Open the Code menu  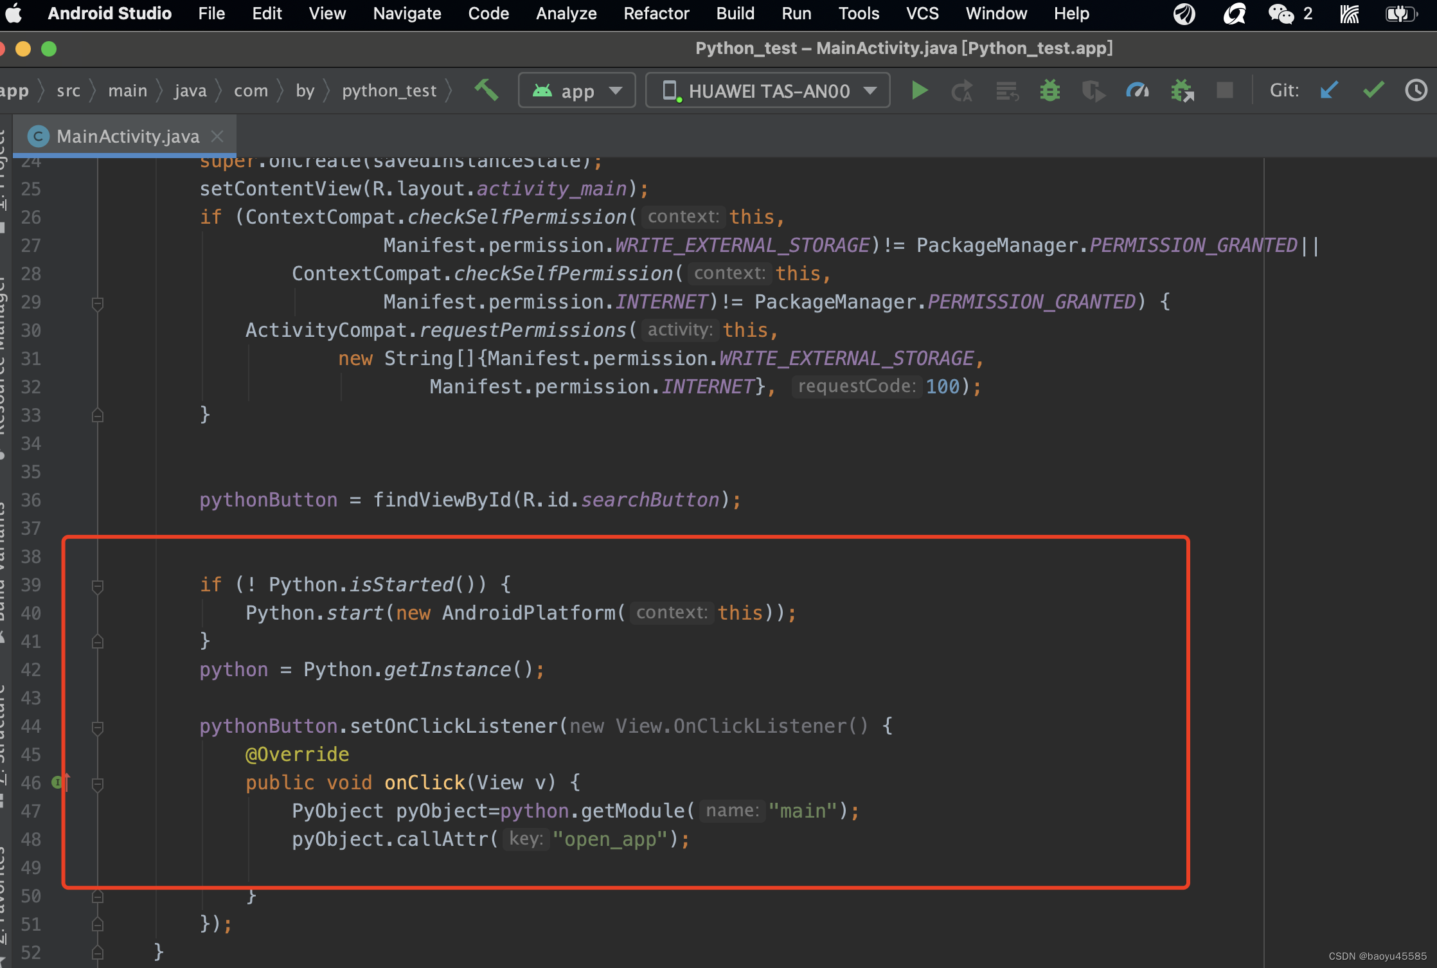click(x=488, y=13)
